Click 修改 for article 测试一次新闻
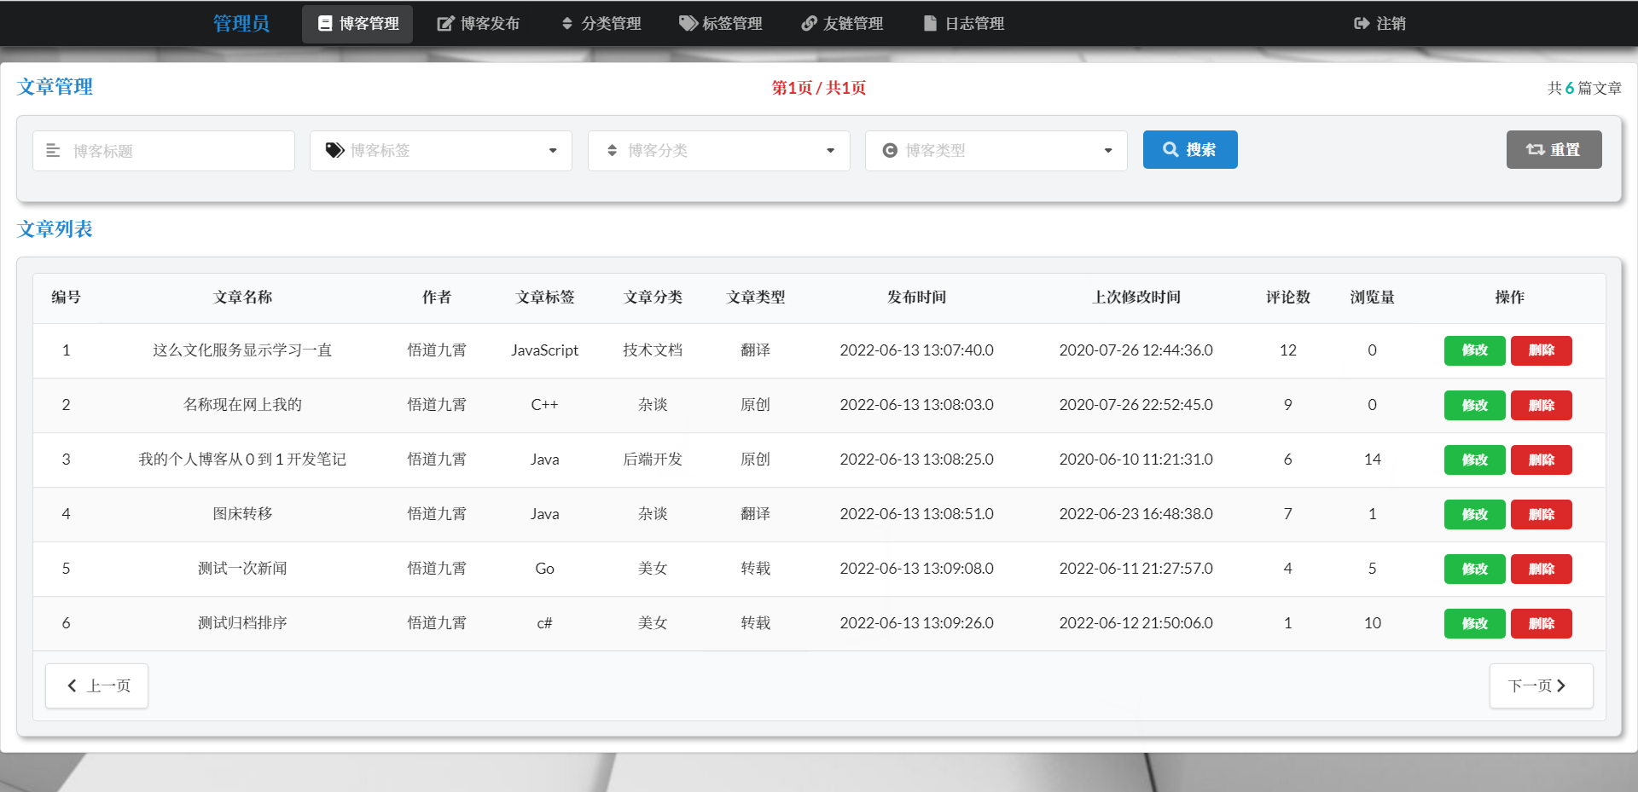 coord(1474,569)
